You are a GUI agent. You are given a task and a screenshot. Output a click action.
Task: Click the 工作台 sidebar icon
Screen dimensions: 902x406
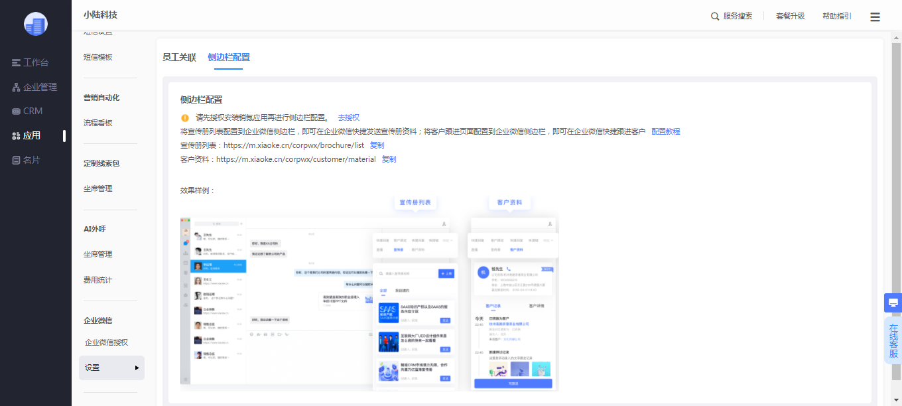(x=17, y=62)
